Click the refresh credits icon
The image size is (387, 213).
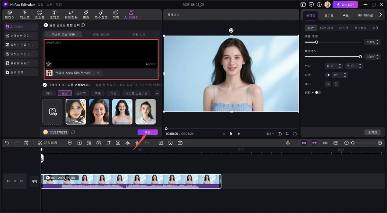pyautogui.click(x=73, y=132)
